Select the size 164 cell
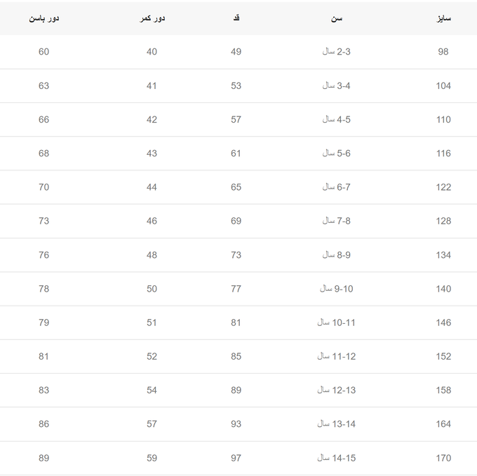Image resolution: width=477 pixels, height=476 pixels. (x=443, y=424)
